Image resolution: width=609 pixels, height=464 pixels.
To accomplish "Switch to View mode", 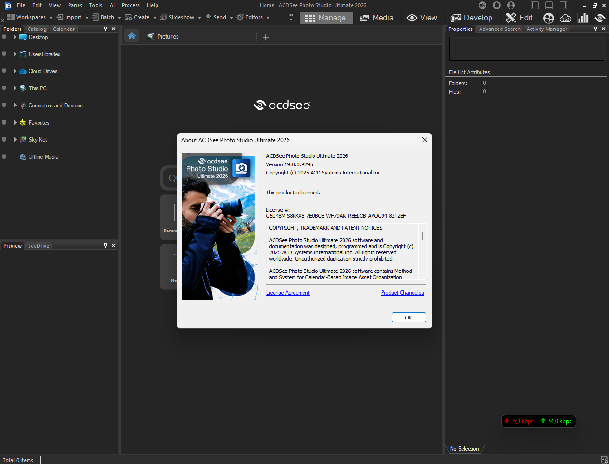I will (422, 18).
